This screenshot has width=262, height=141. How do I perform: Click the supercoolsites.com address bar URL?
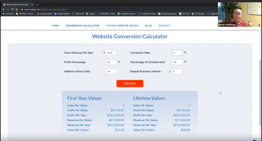click(45, 9)
